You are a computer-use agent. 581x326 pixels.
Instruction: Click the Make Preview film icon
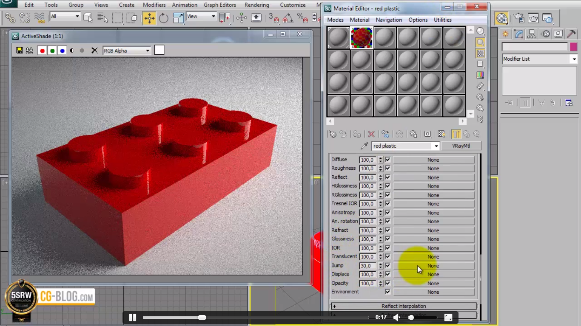tap(480, 86)
